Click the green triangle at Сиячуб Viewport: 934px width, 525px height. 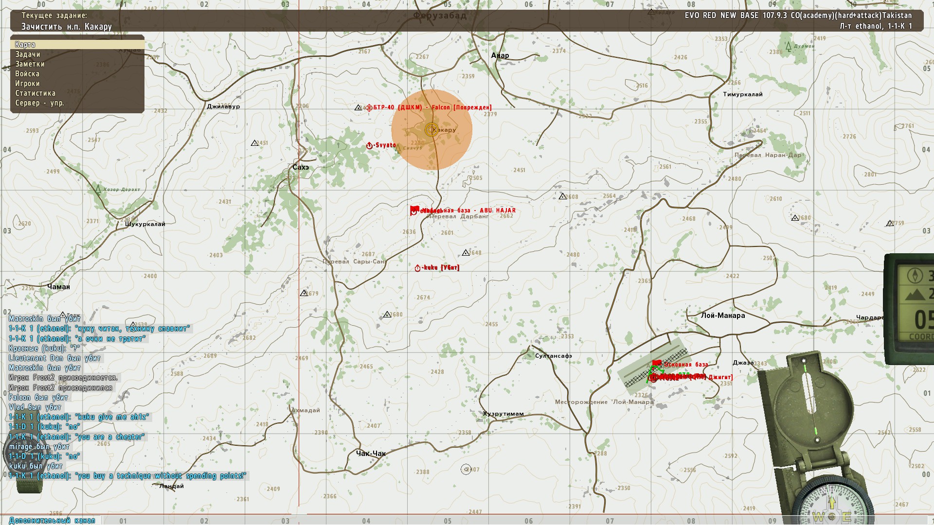[x=398, y=148]
